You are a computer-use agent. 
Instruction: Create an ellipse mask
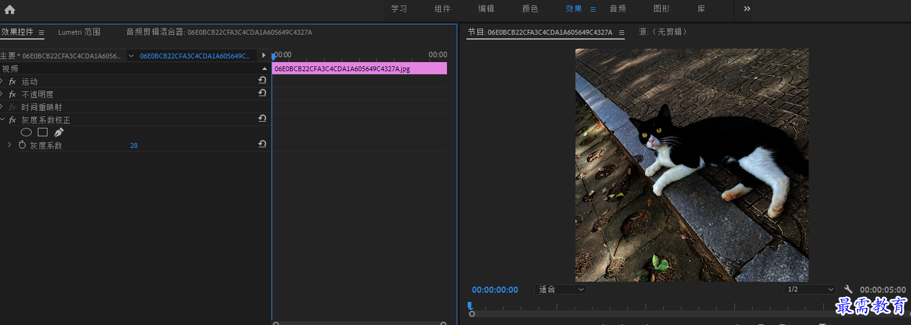pos(26,132)
